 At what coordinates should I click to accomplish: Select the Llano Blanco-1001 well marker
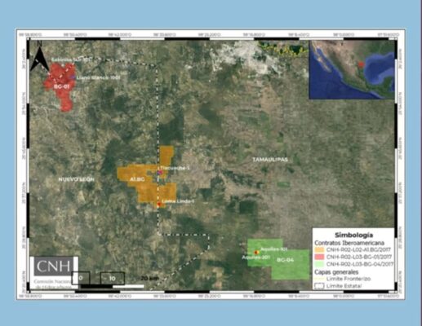(73, 77)
